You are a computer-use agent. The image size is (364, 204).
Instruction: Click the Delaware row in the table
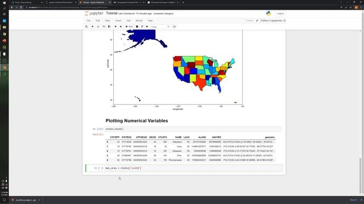click(x=191, y=151)
